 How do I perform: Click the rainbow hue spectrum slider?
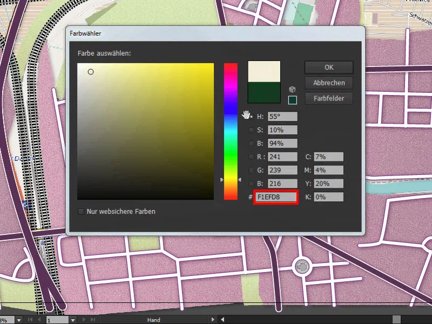click(231, 131)
